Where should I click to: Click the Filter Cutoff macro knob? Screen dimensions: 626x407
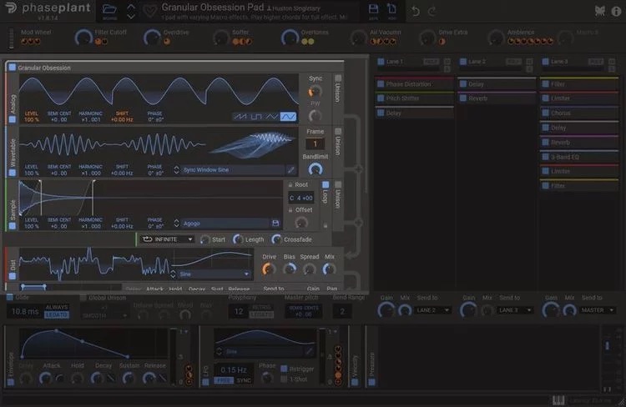point(83,38)
